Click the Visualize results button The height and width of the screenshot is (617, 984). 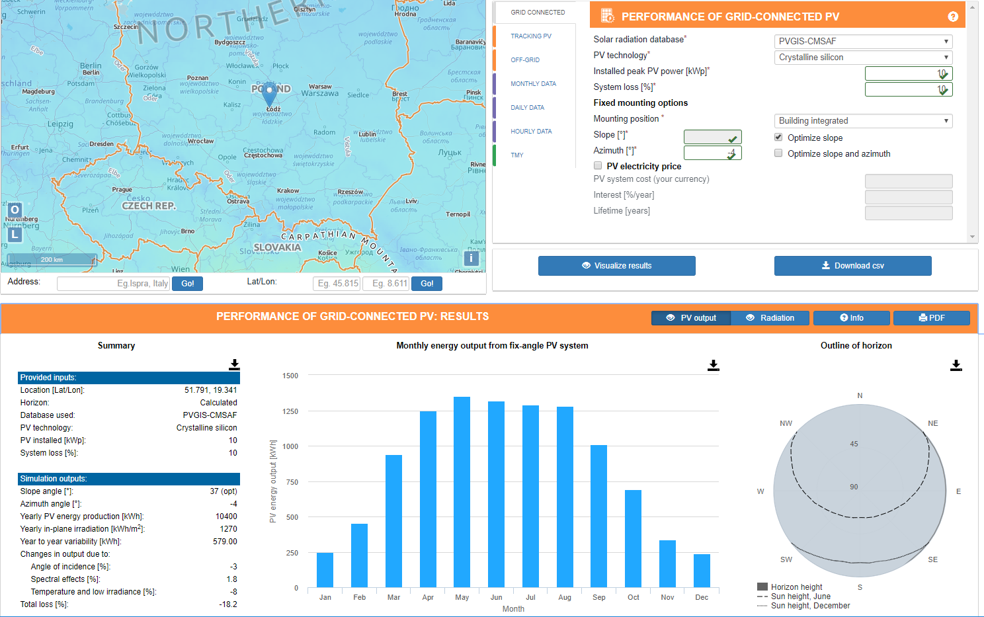617,266
